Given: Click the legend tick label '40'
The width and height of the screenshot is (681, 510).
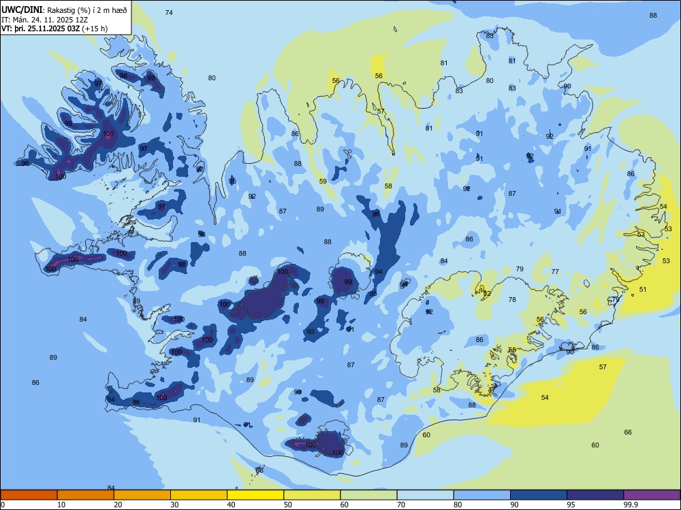Looking at the screenshot, I should 231,505.
